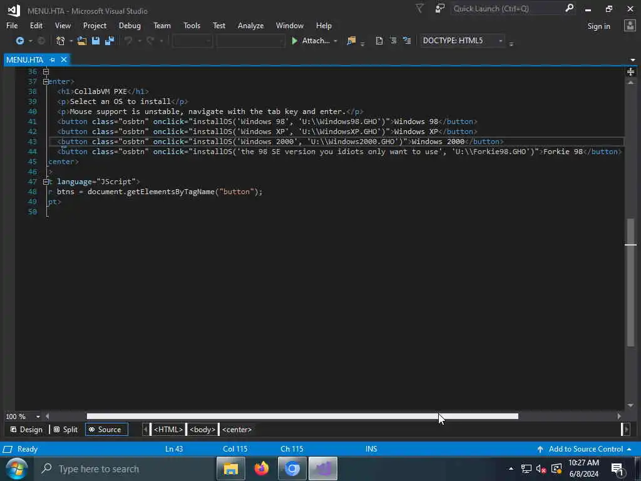
Task: Open a file with the folder icon
Action: pos(82,41)
